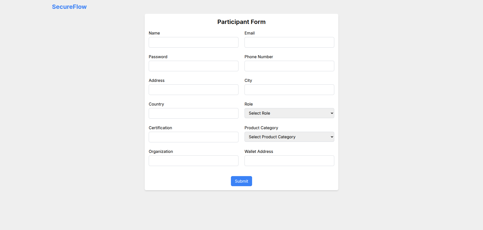Click the Certification input field

pyautogui.click(x=193, y=137)
